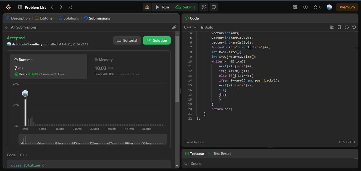Submit the solution
361x171 pixels.
185,7
